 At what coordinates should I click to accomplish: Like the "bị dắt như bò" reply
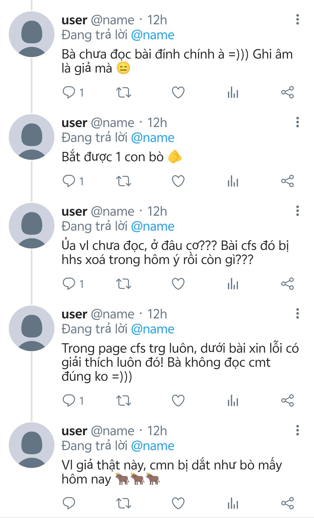(x=178, y=503)
